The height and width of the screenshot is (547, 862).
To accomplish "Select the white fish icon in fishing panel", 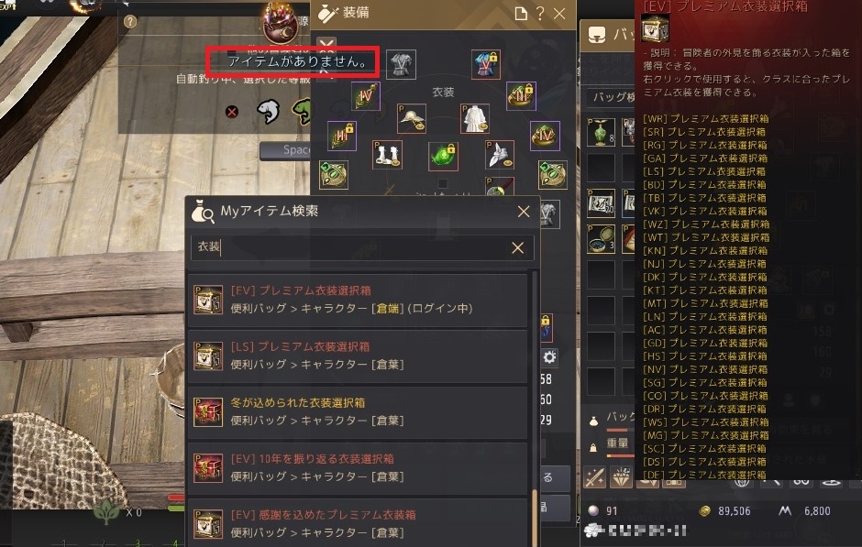I will coord(268,112).
